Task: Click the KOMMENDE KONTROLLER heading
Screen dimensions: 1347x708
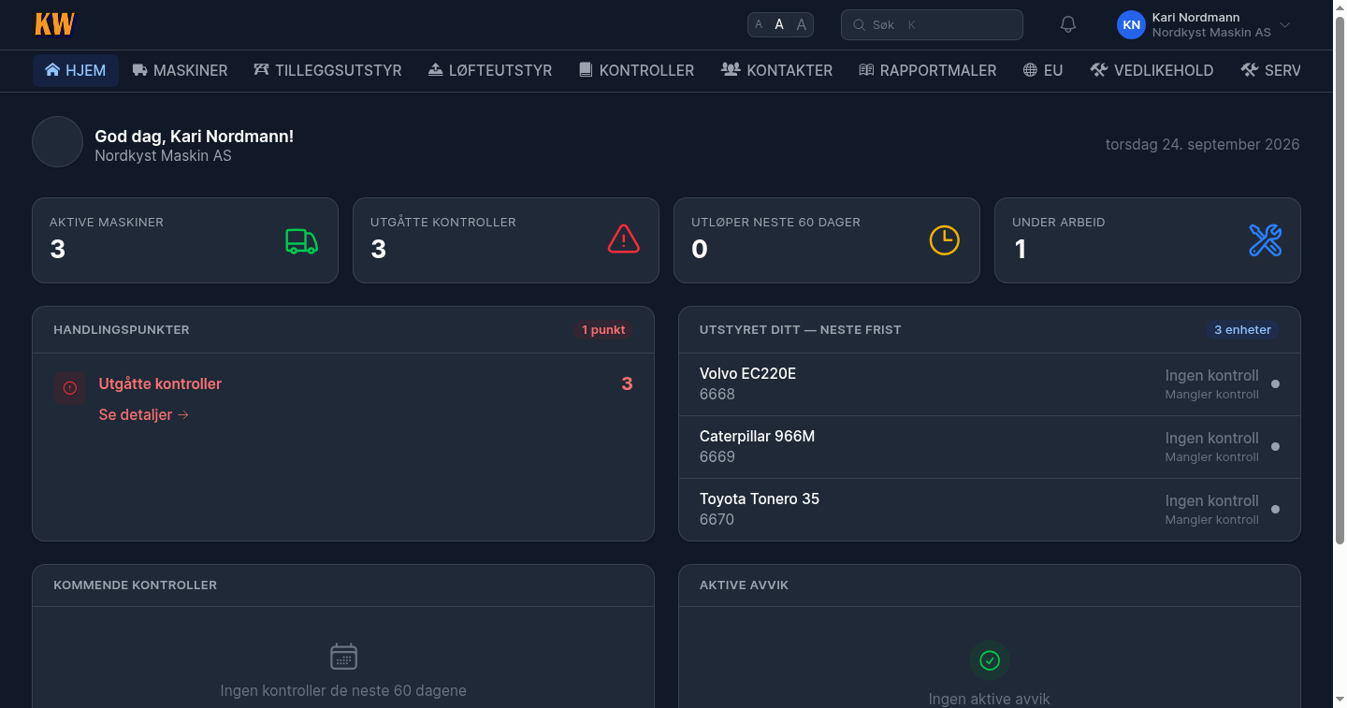Action: 135,585
